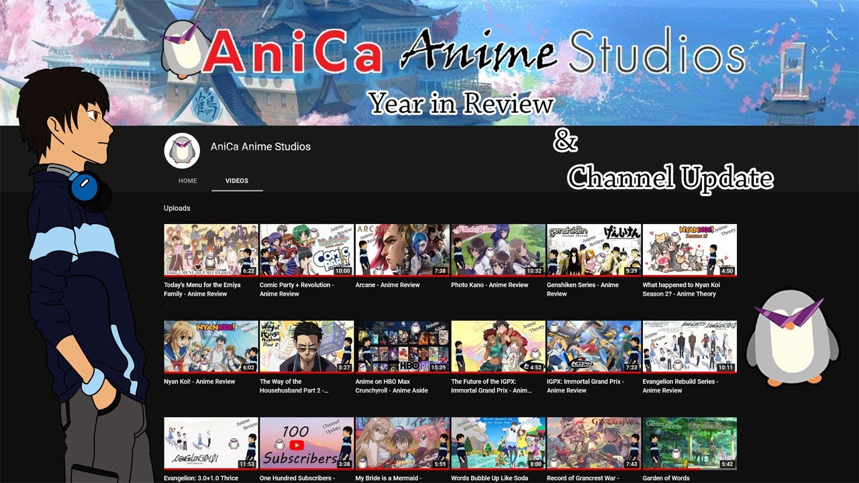Viewport: 859px width, 483px height.
Task: Click the 10:00 duration badge on Comic Party video
Action: (342, 271)
